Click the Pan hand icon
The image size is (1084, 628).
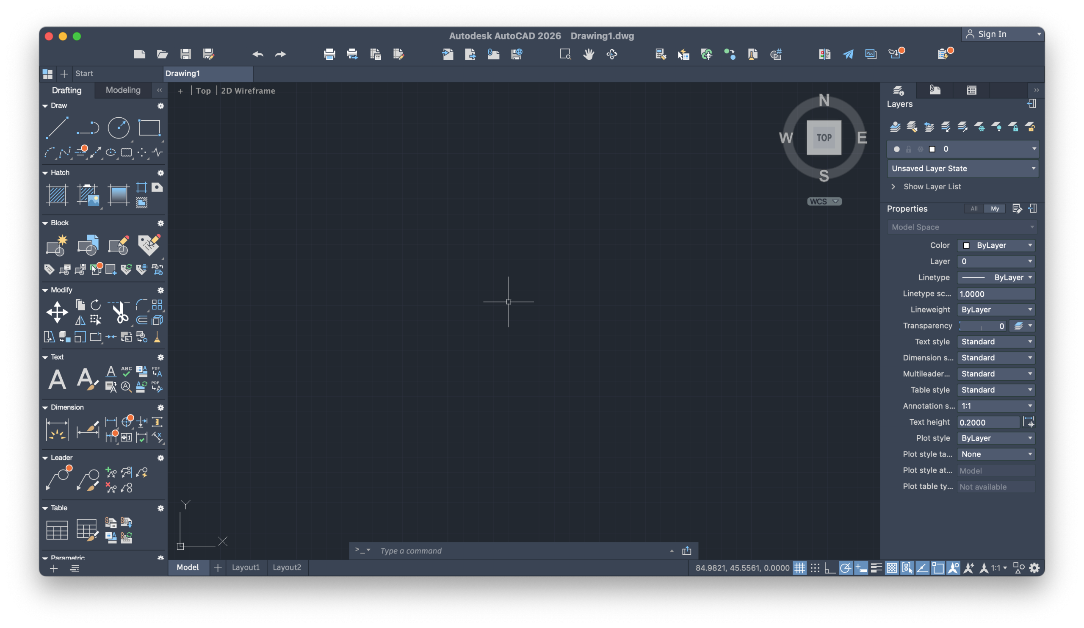click(x=589, y=54)
